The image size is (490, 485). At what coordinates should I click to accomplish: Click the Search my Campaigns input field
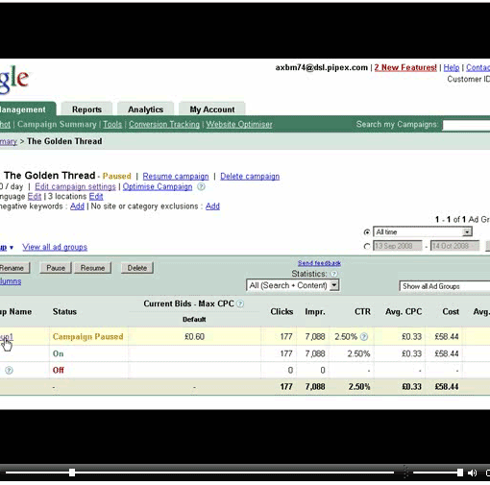pyautogui.click(x=466, y=125)
